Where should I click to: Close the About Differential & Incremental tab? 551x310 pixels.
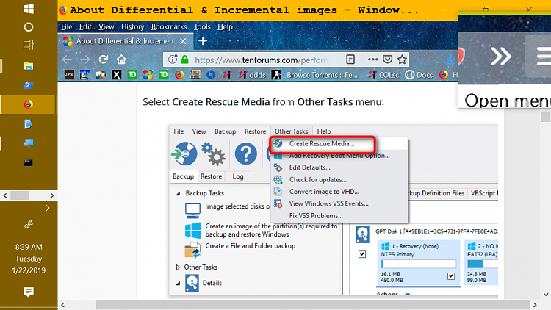tap(183, 41)
